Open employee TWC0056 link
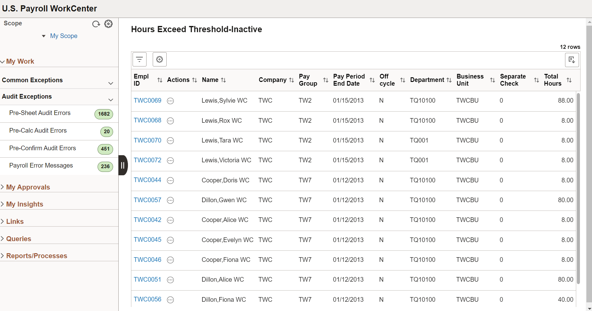Viewport: 592px width, 311px height. click(147, 299)
